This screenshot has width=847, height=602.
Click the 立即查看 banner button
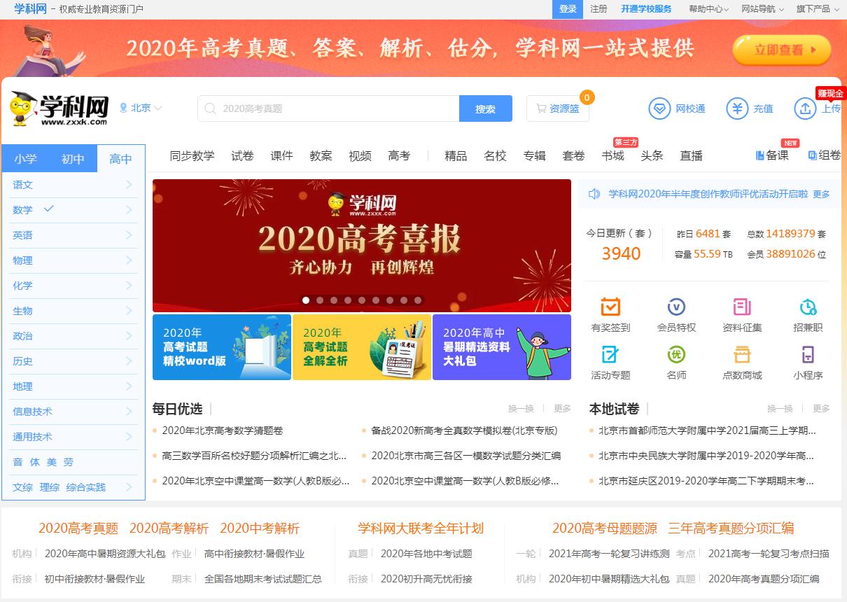[781, 50]
